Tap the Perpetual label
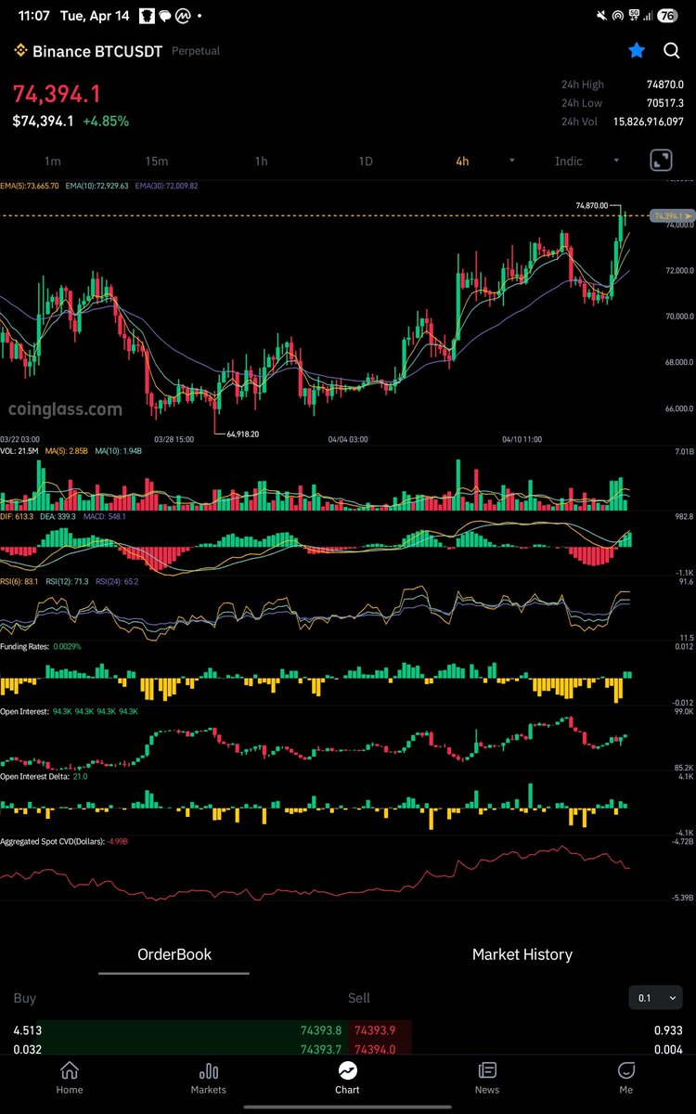696x1114 pixels. pyautogui.click(x=196, y=51)
